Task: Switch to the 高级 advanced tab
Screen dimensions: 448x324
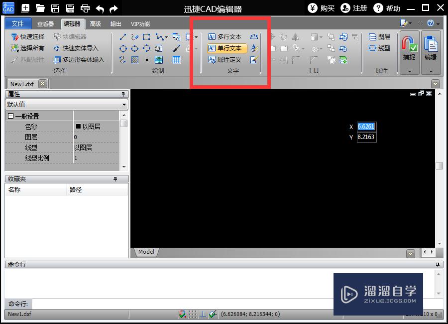Action: [x=96, y=24]
